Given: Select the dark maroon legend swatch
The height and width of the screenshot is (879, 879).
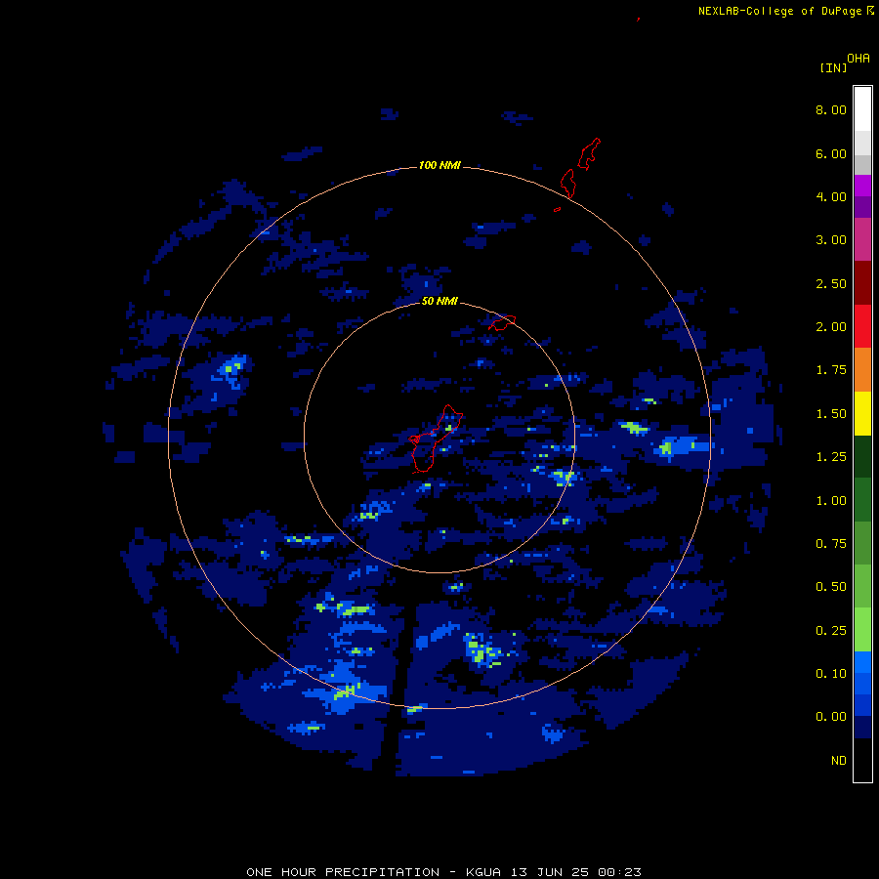Looking at the screenshot, I should [862, 283].
